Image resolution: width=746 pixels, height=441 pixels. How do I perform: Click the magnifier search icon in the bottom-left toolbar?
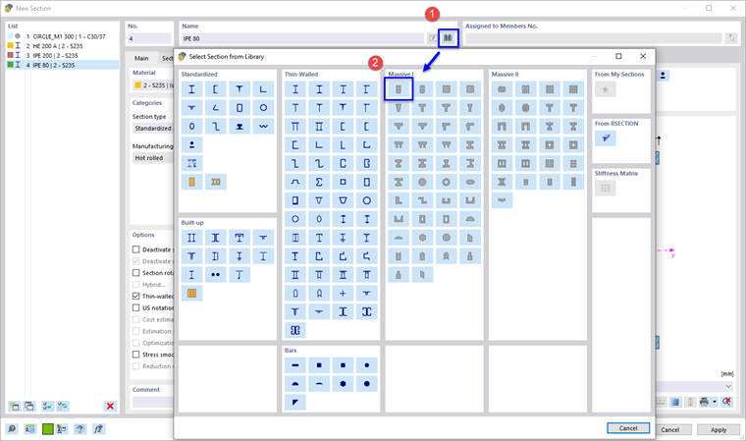12,429
